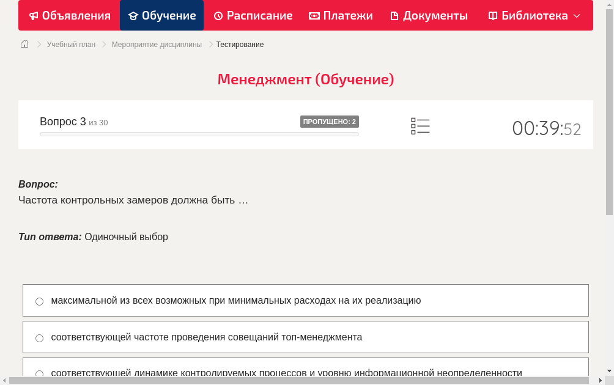The width and height of the screenshot is (614, 385).
Task: Click the home icon in the breadcrumb
Action: tap(24, 44)
